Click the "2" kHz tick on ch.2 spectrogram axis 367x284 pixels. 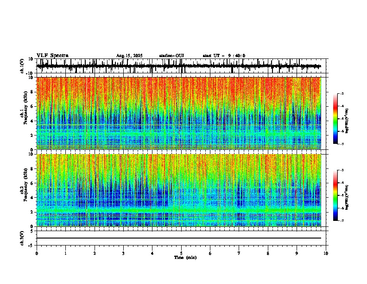click(x=32, y=212)
